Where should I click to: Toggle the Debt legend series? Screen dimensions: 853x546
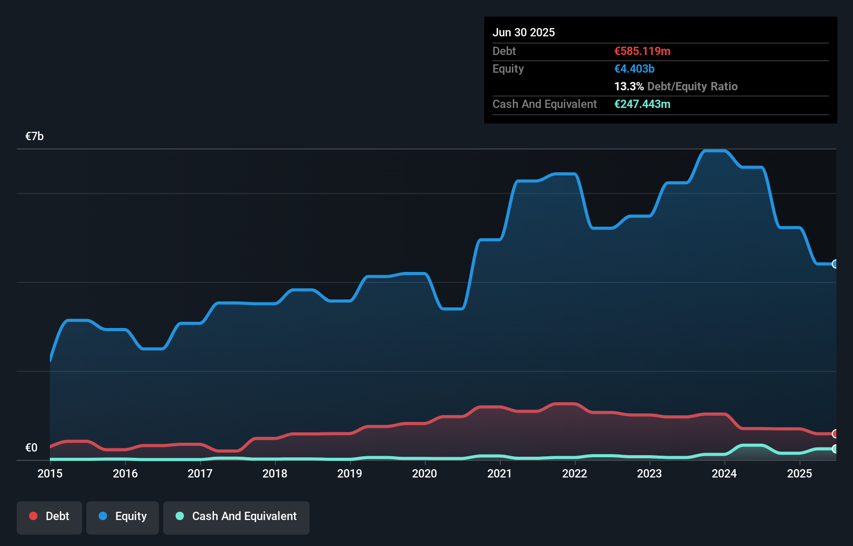(49, 516)
